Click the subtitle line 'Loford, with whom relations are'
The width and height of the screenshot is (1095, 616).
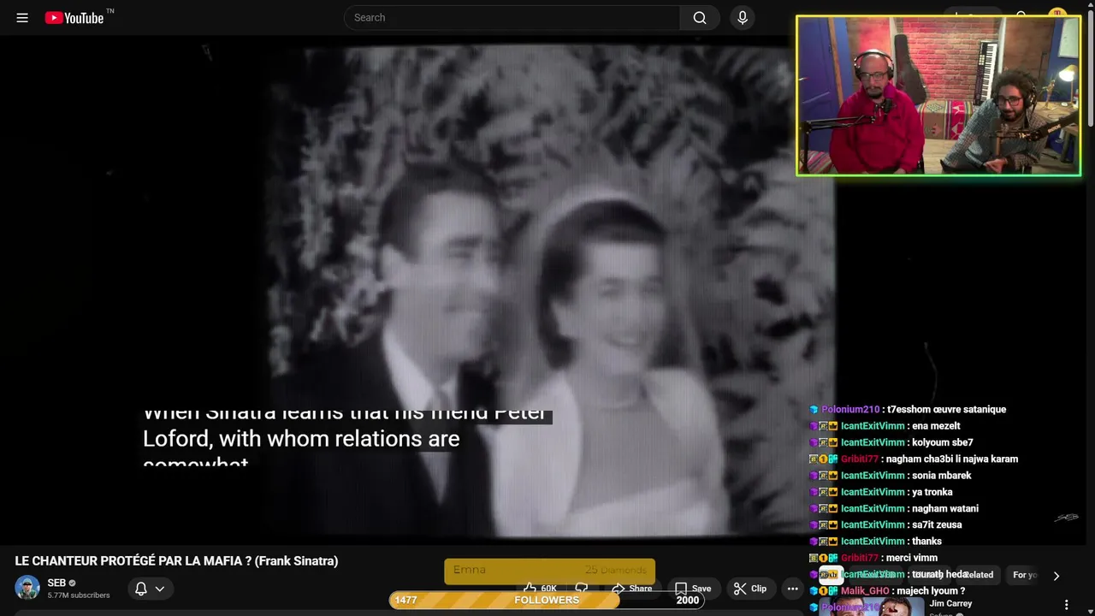click(301, 439)
